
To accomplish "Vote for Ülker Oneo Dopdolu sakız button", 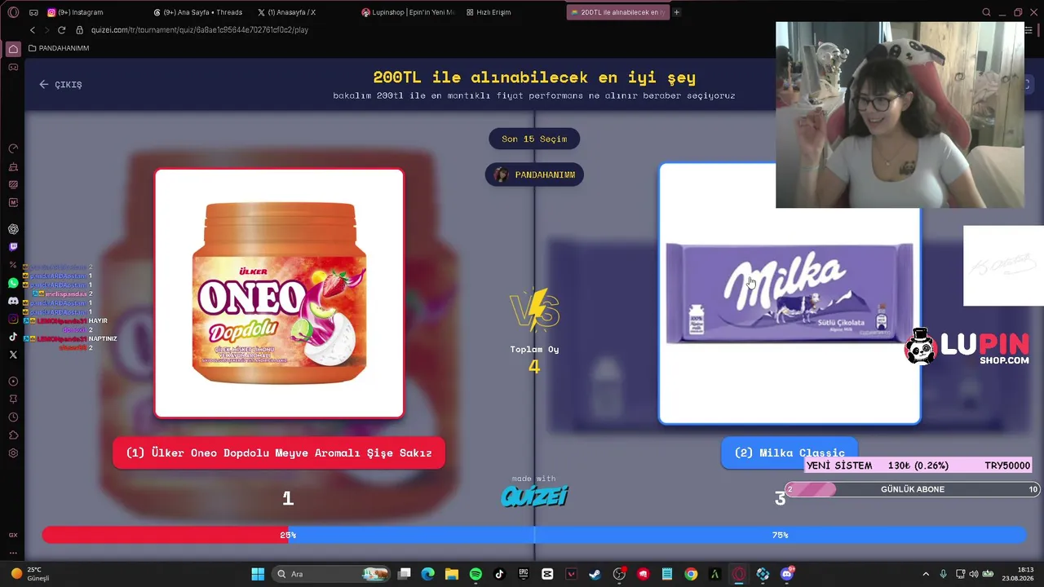I will tap(279, 453).
